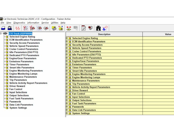Click the notepad icon in the toolbar
The height and width of the screenshot is (134, 174).
(x=84, y=28)
